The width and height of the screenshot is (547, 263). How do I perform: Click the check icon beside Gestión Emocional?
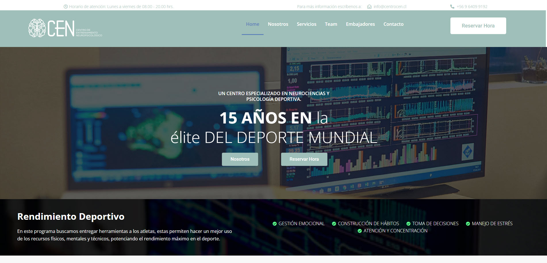[x=275, y=224]
